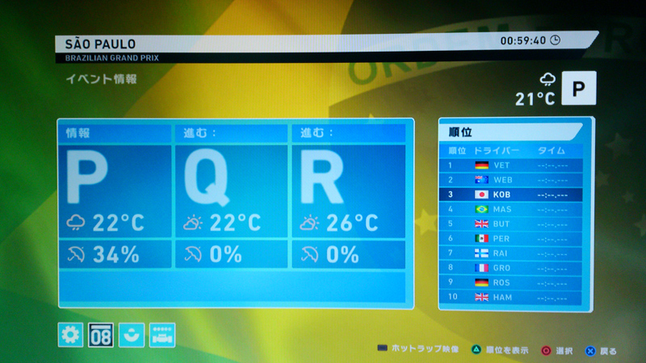Open the 情報 header above Practice
The width and height of the screenshot is (646, 363).
(x=115, y=133)
